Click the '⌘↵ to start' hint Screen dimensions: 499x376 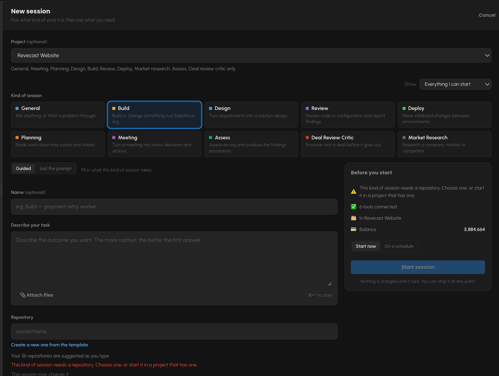coord(320,295)
